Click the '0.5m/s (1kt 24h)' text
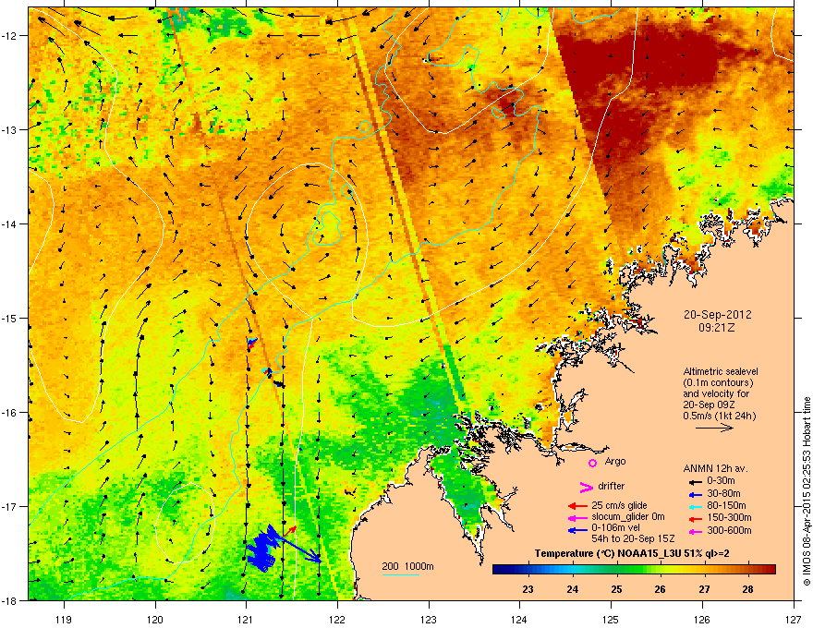813x628 pixels. pyautogui.click(x=719, y=416)
